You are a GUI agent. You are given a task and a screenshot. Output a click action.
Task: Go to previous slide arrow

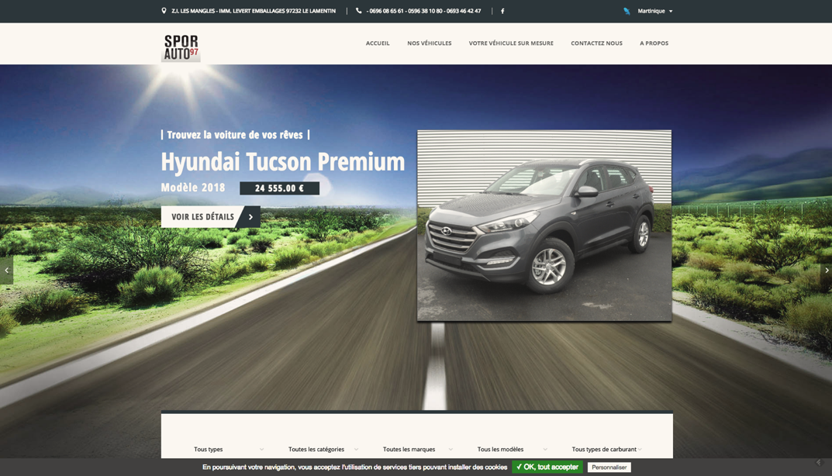[6, 270]
